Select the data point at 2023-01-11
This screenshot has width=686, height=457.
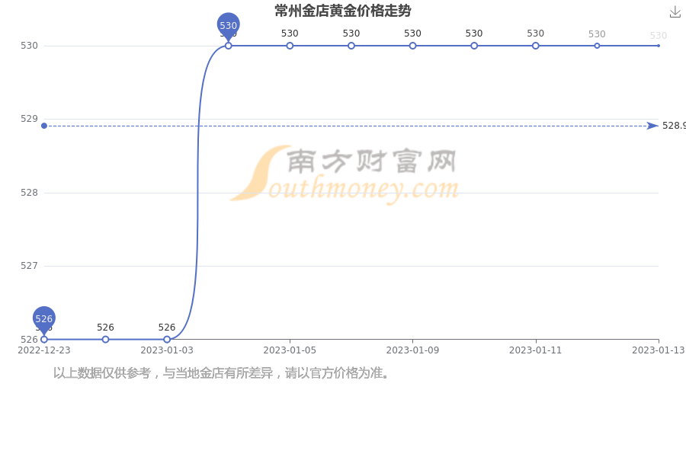536,46
